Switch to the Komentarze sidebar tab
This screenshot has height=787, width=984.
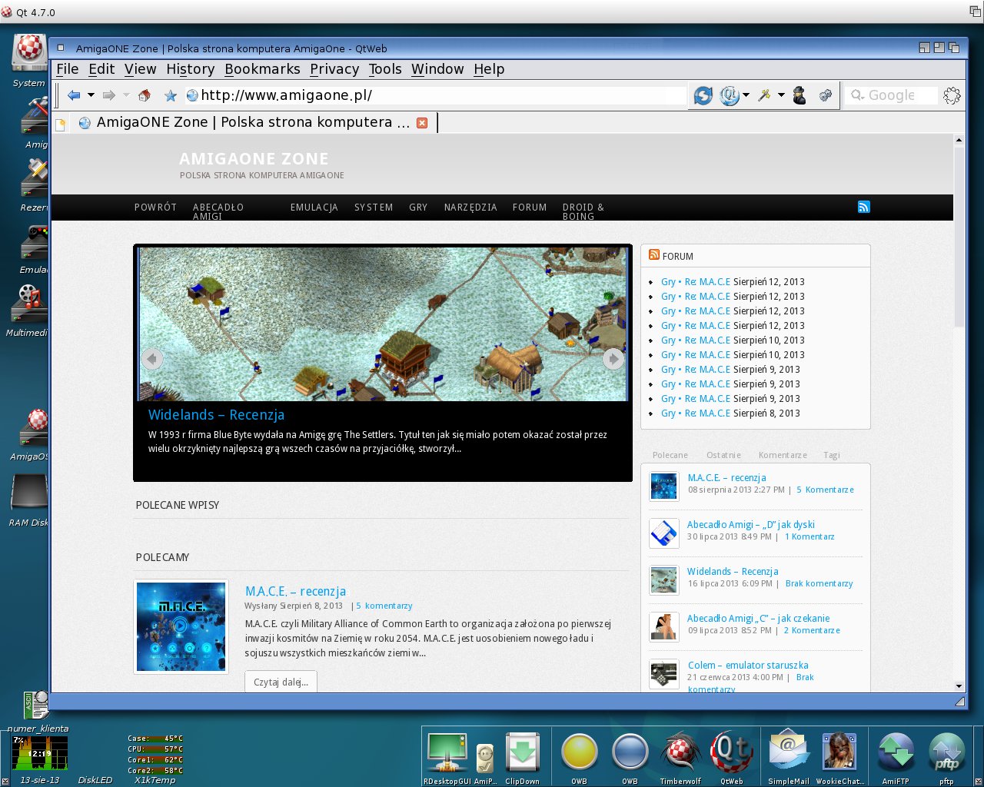(x=783, y=455)
